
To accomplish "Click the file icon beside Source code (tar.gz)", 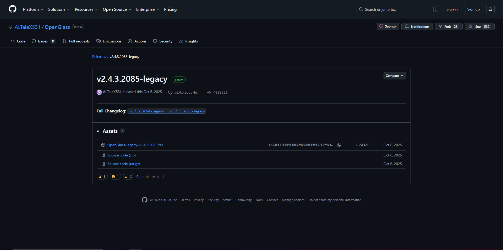I will pos(103,164).
